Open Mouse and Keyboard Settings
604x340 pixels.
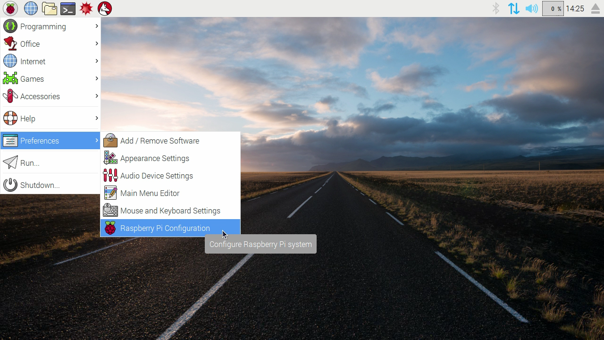click(170, 211)
